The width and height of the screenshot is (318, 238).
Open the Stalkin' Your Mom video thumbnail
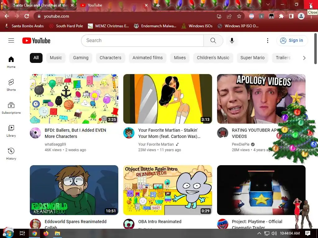[167, 99]
